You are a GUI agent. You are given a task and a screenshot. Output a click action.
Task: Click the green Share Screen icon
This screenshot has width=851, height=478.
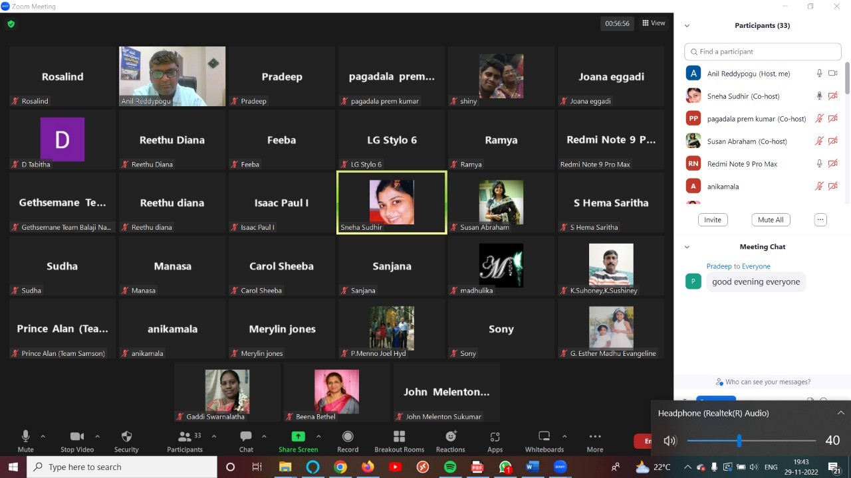[x=298, y=437]
